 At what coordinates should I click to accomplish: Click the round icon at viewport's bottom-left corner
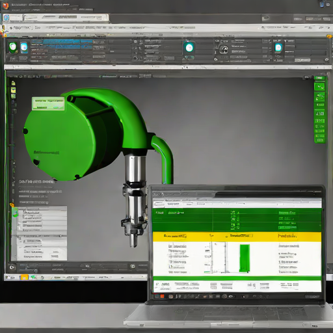12,267
